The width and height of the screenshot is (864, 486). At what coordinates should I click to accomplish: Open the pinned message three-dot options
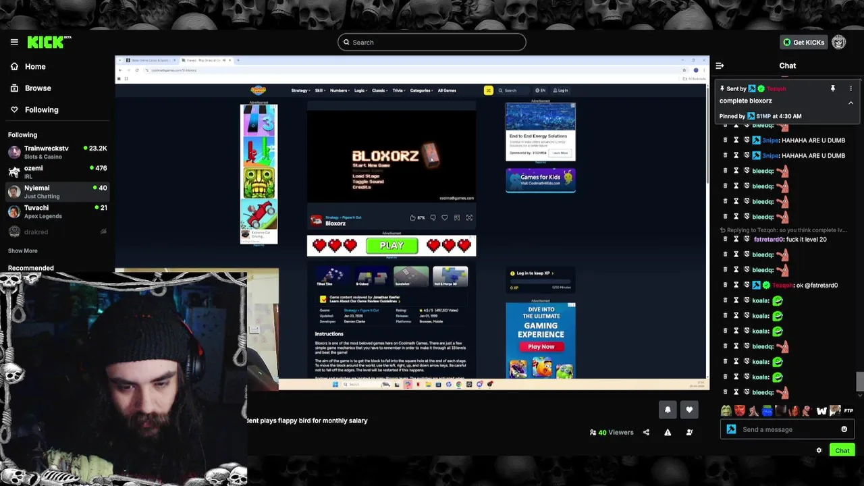click(x=850, y=88)
